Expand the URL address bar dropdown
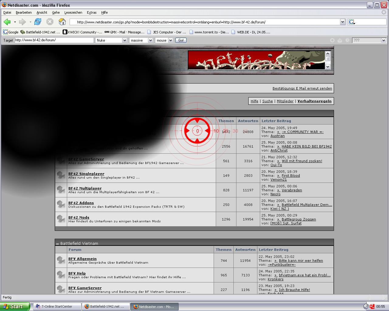The height and width of the screenshot is (311, 389). point(343,22)
